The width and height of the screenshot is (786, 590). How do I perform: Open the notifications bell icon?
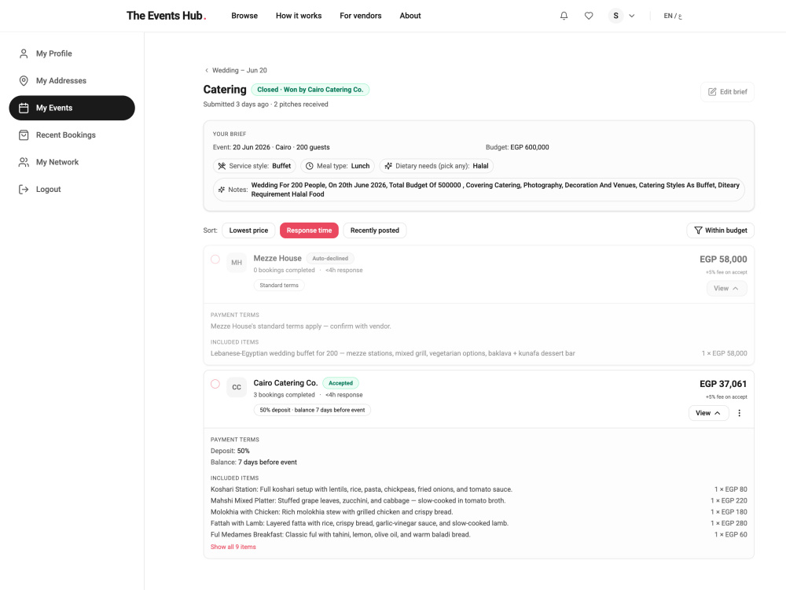(x=564, y=16)
